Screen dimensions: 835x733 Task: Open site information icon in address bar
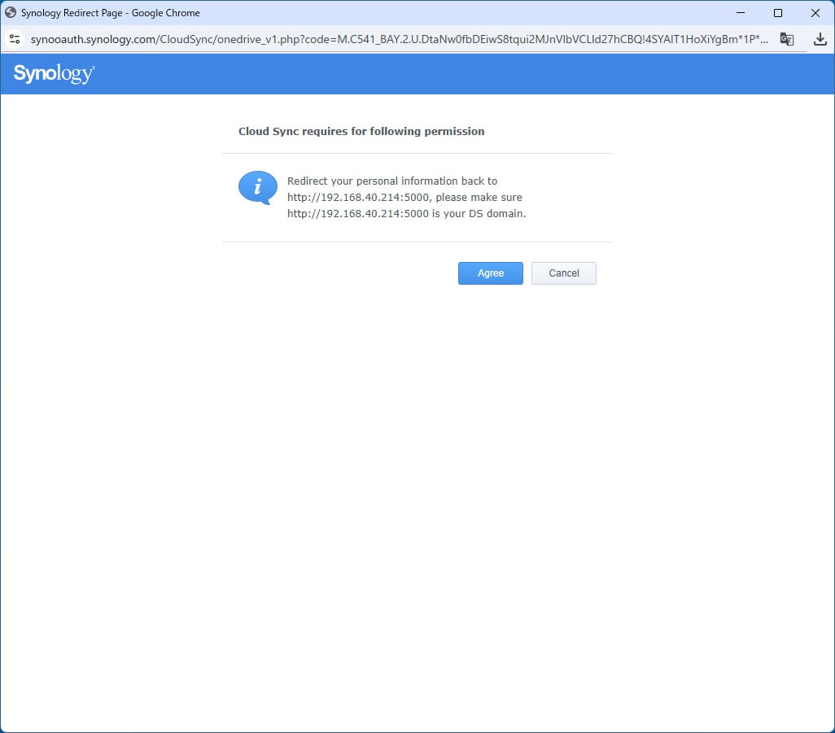pyautogui.click(x=14, y=39)
